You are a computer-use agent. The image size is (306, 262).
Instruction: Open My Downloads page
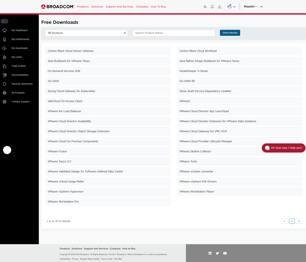point(20,48)
